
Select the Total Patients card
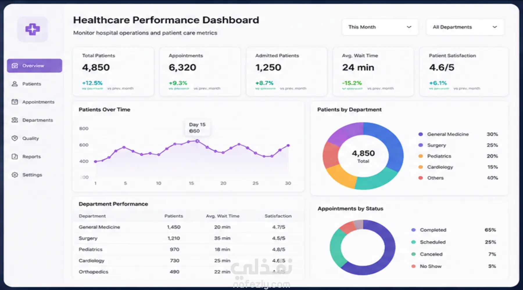[113, 72]
